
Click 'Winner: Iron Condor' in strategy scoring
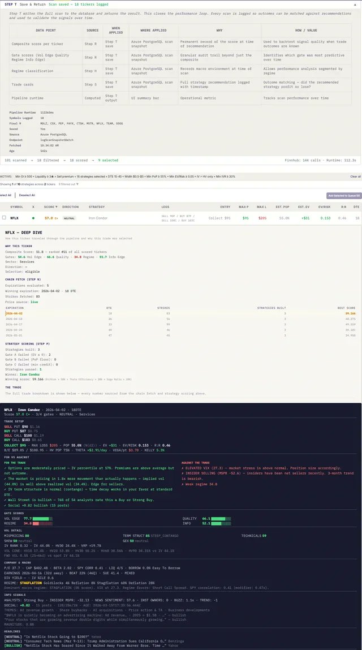coord(23,374)
